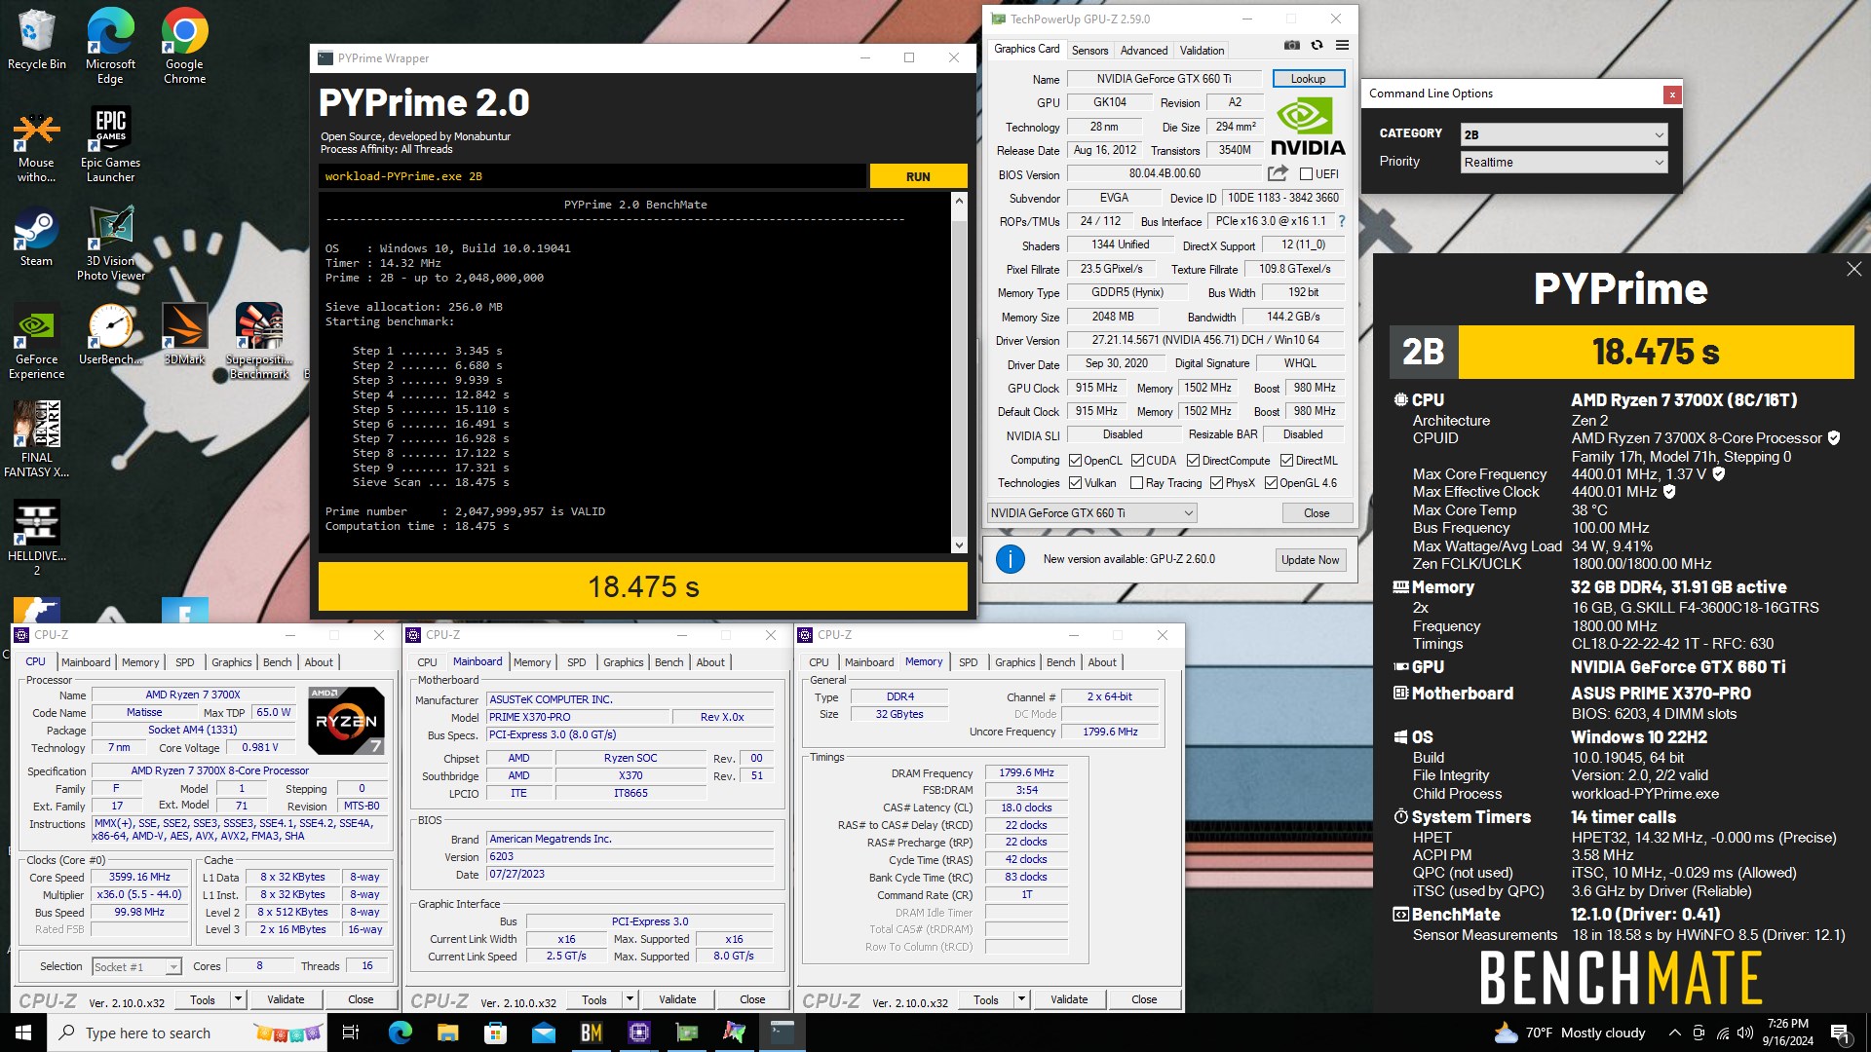Click the Update Now button
The height and width of the screenshot is (1052, 1871).
[1310, 560]
